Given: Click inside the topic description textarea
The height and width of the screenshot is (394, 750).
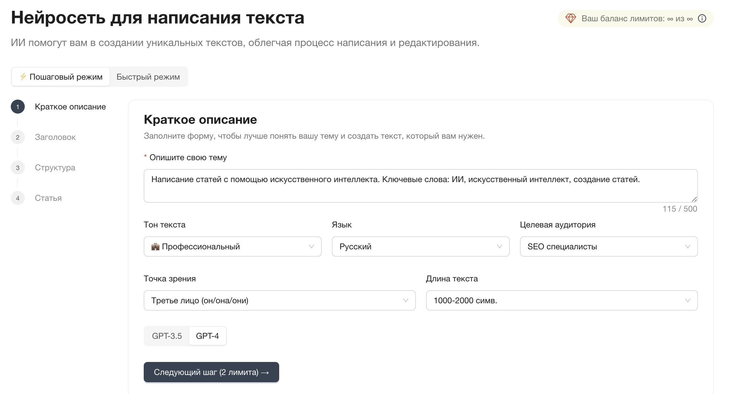Looking at the screenshot, I should (420, 186).
